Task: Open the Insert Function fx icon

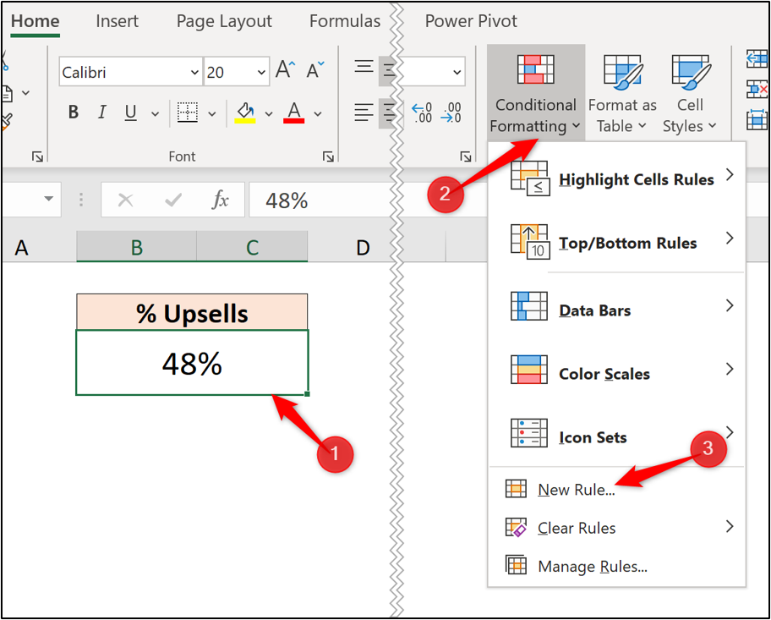Action: click(x=220, y=200)
